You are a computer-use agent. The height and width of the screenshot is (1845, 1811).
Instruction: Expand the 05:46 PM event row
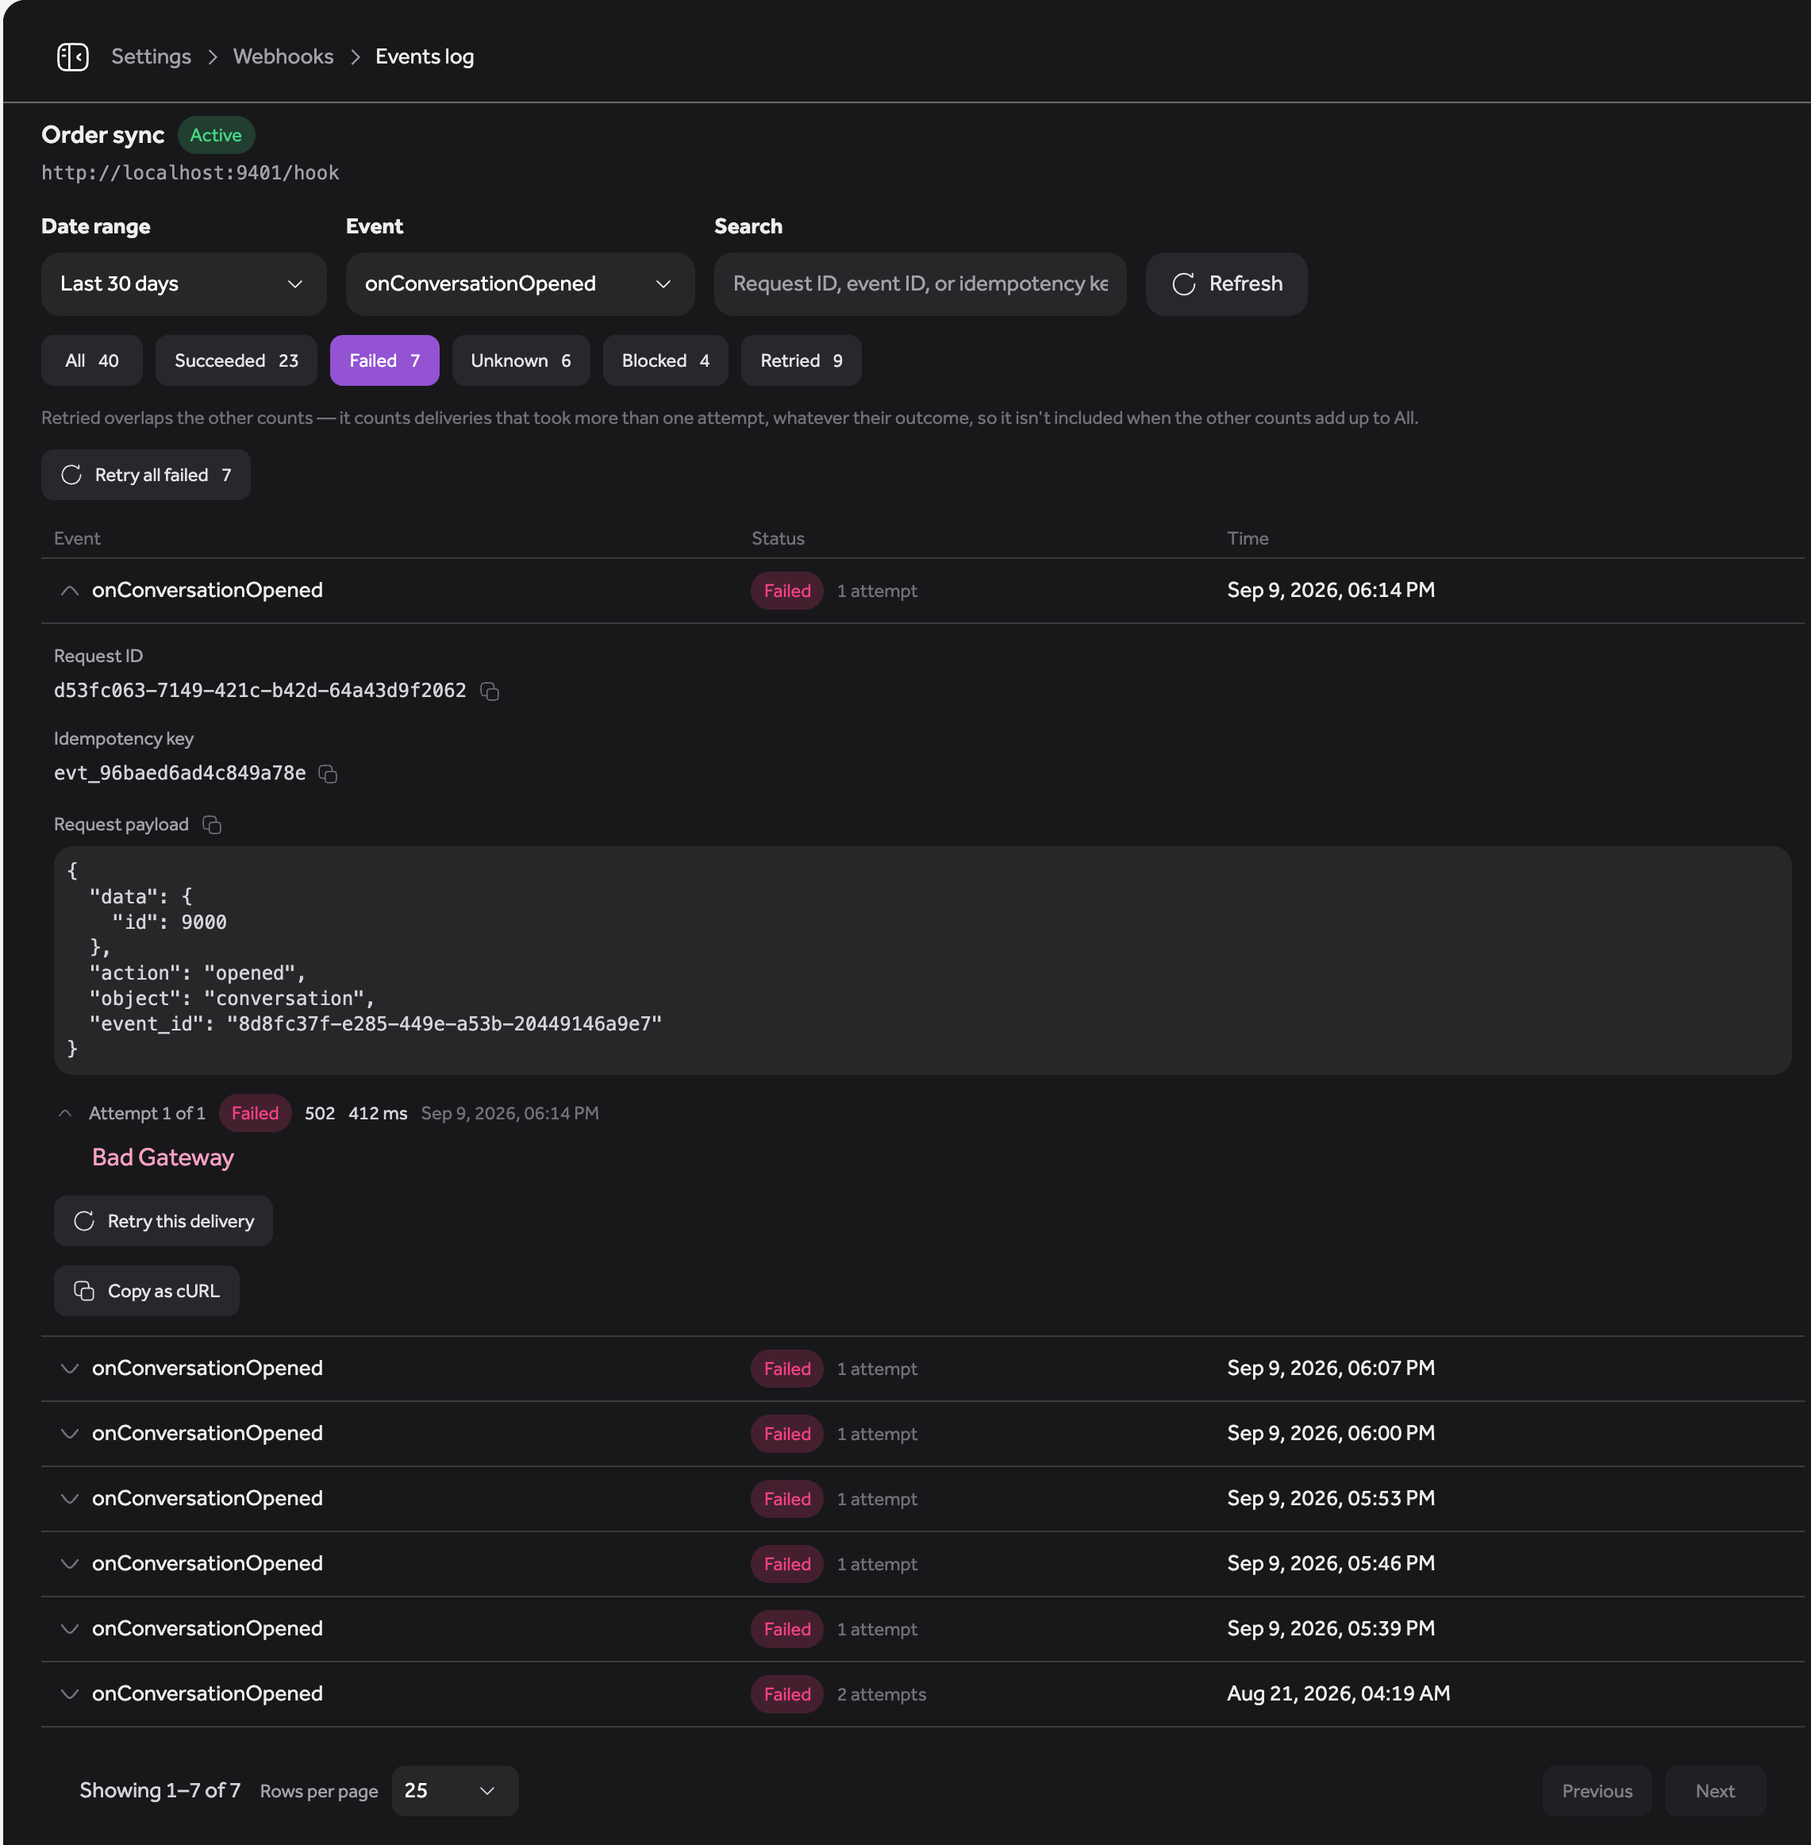click(69, 1563)
